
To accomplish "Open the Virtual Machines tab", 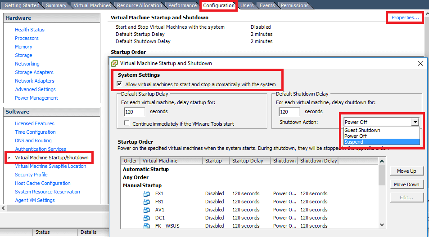I will [x=92, y=5].
